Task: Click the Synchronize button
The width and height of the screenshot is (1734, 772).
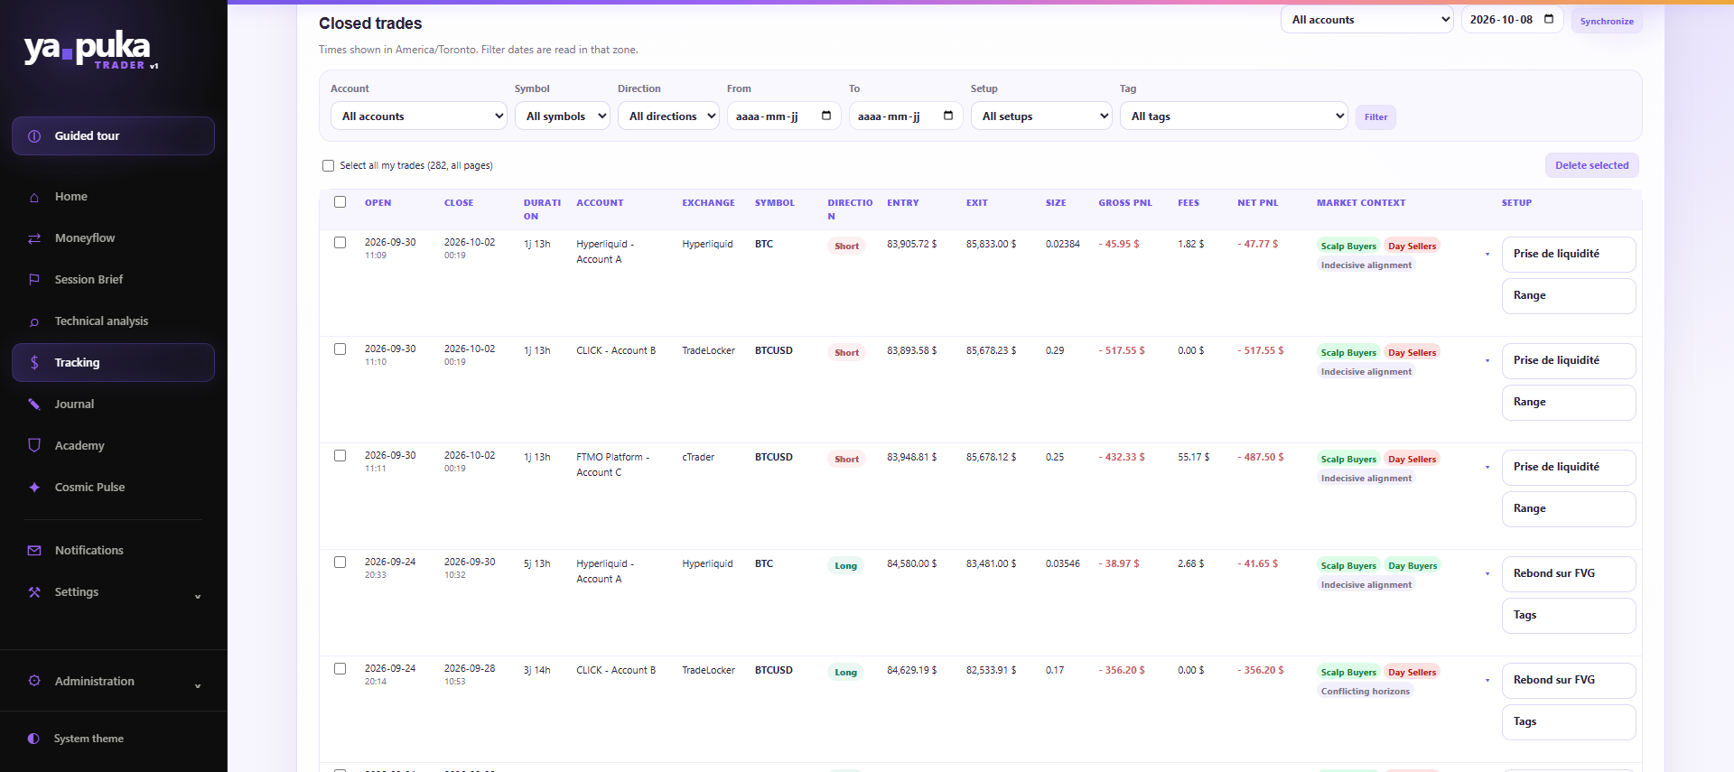Action: pyautogui.click(x=1607, y=22)
